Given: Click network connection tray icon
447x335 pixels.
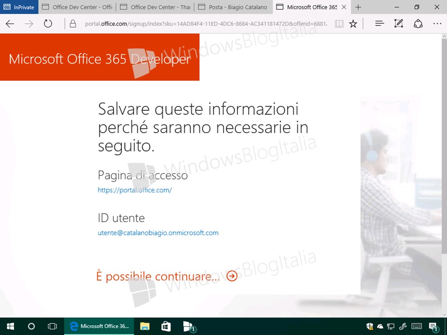Looking at the screenshot, I should coord(391,326).
